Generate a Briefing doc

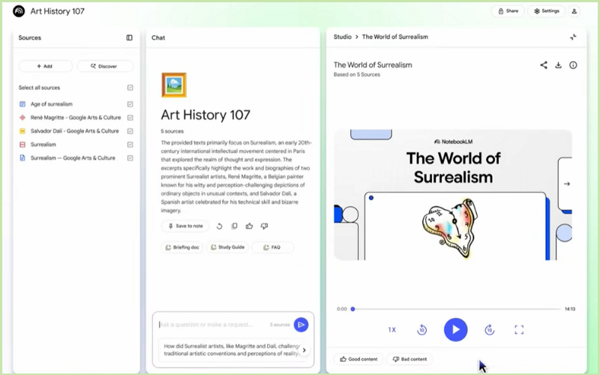click(x=182, y=247)
